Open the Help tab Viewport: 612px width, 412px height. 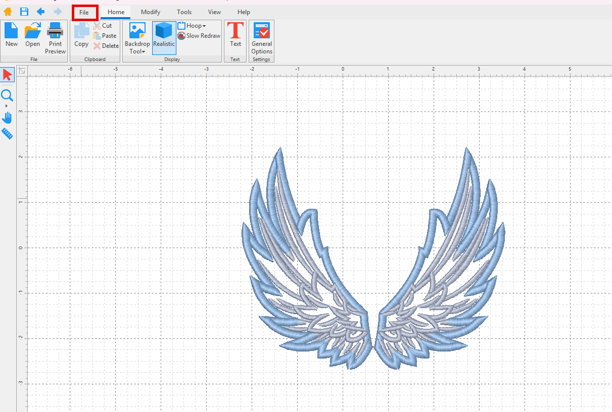(244, 12)
